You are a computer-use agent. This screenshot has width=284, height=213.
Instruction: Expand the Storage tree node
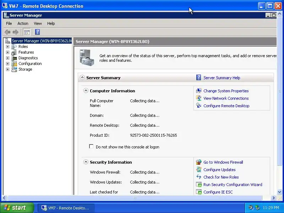(x=7, y=69)
